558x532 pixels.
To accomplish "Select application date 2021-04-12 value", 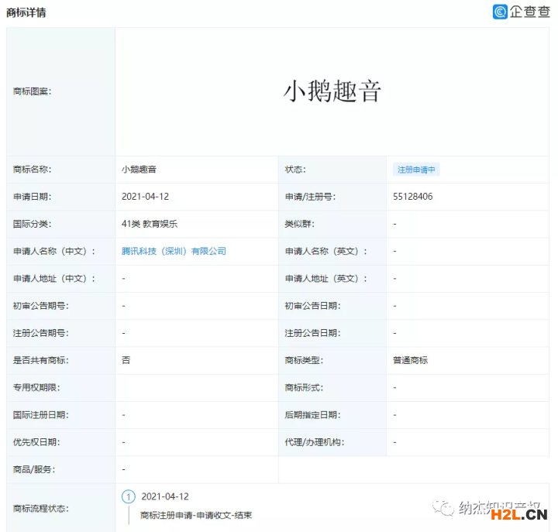I will click(x=145, y=197).
